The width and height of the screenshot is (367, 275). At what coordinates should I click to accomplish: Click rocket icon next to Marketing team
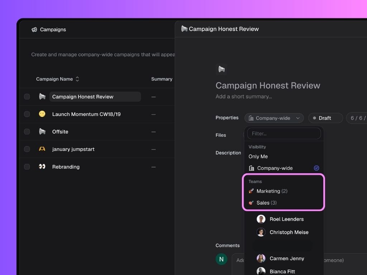251,191
